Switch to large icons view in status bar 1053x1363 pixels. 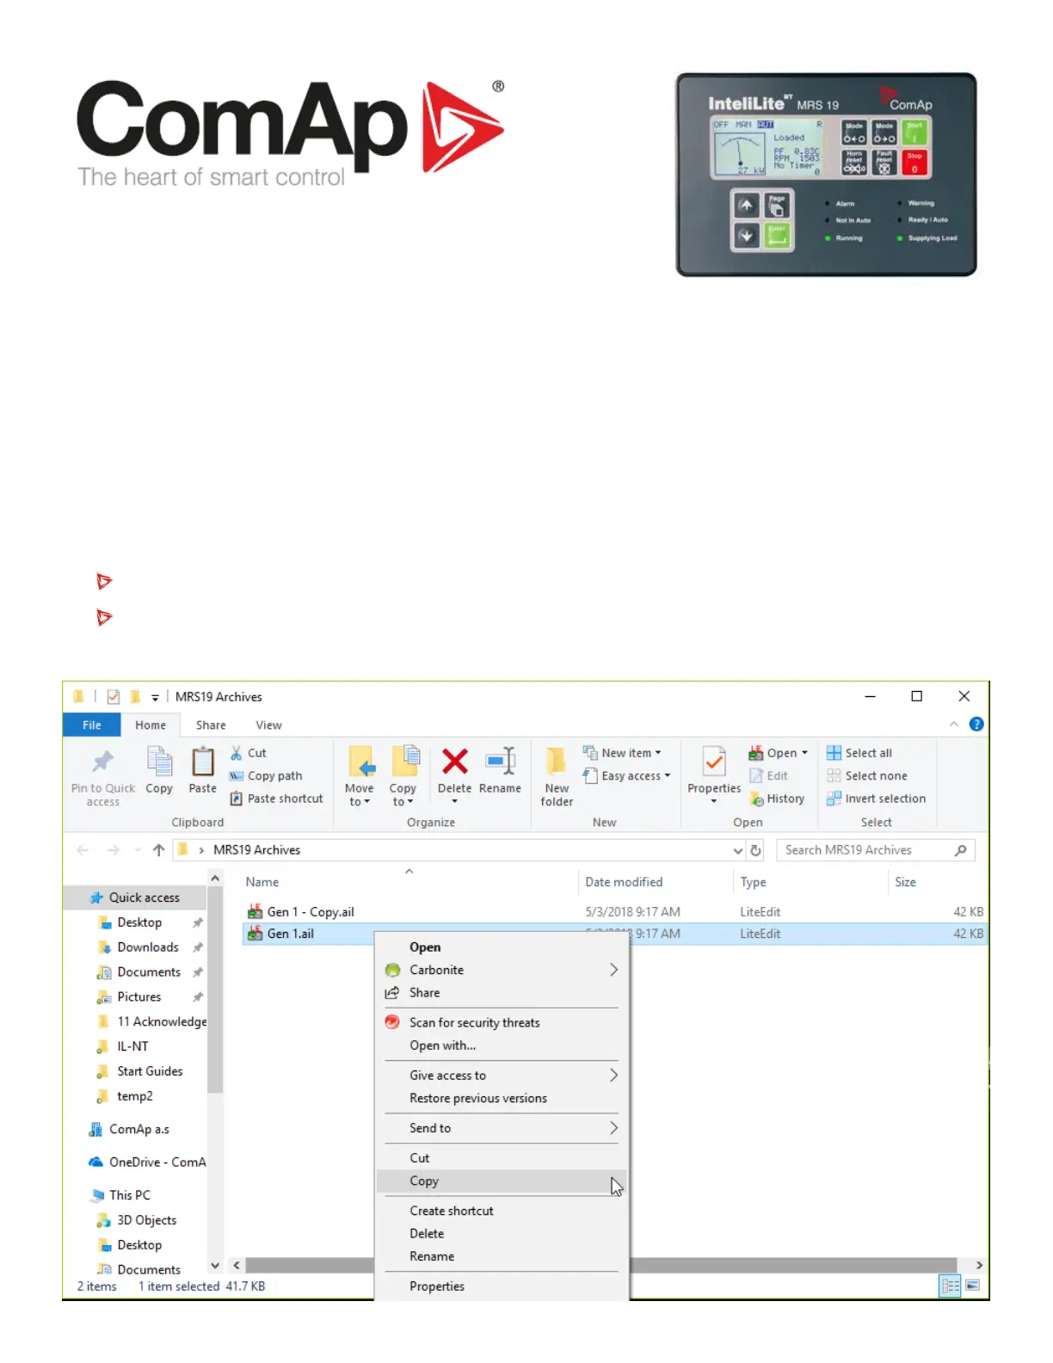(x=973, y=1286)
